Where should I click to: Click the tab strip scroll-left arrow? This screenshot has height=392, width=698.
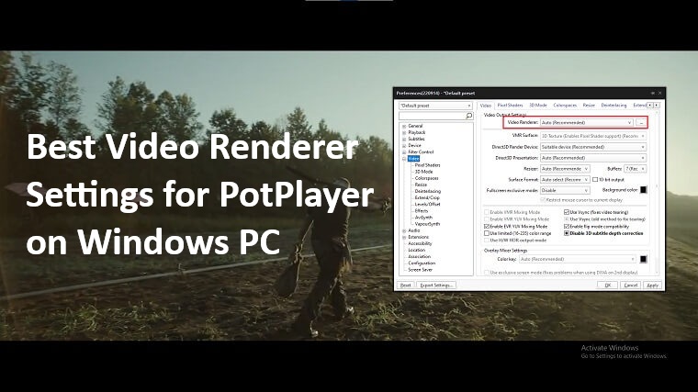(x=650, y=105)
